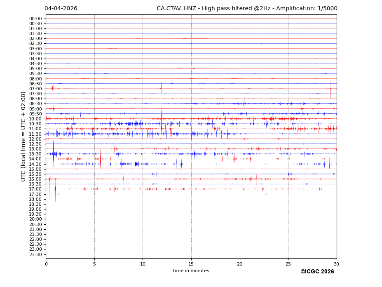This screenshot has width=382, height=287.
Task: Click the 25 minute x-axis tick label
Action: point(288,264)
